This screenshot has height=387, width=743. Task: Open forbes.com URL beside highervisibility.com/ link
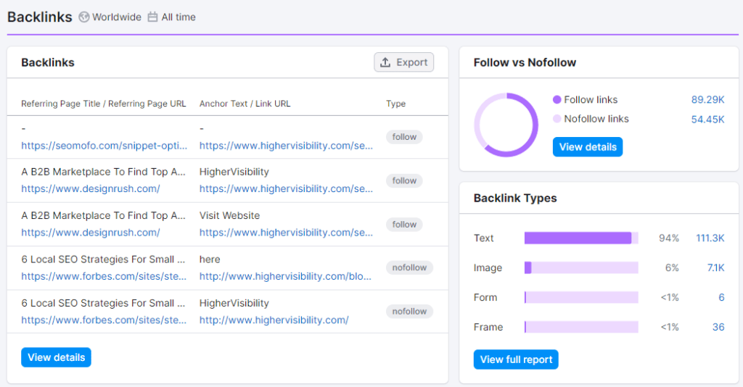(104, 320)
